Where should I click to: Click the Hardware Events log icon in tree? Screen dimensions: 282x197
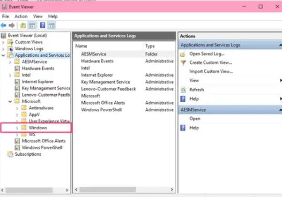(x=17, y=68)
